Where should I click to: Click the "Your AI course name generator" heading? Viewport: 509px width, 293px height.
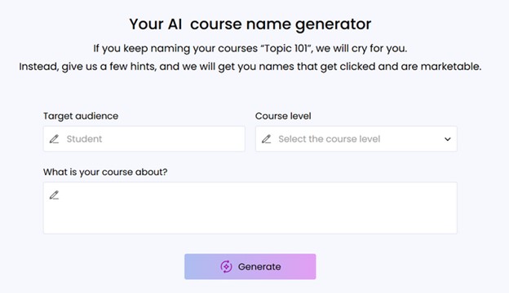(x=250, y=24)
